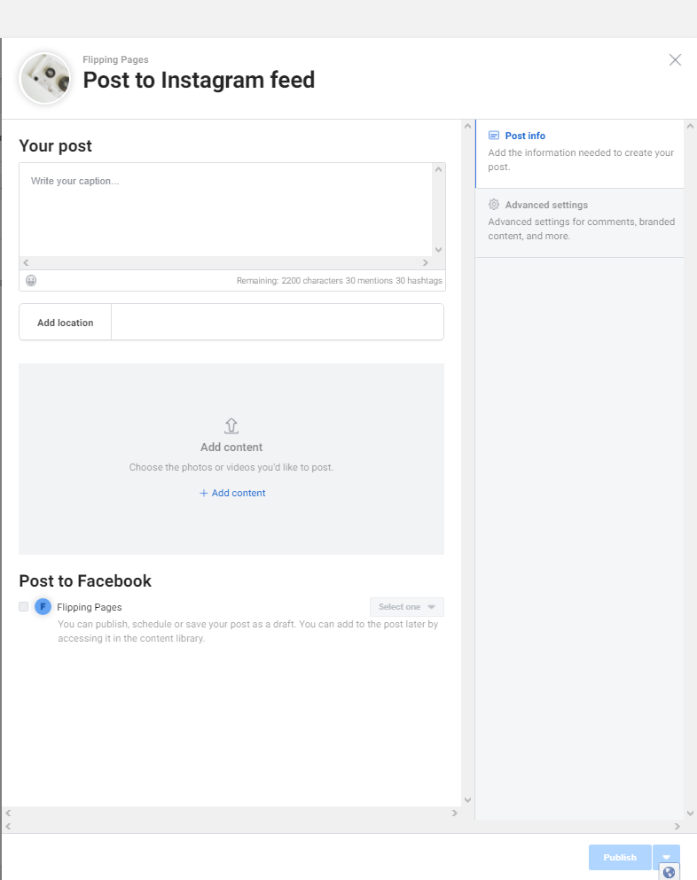The height and width of the screenshot is (880, 697).
Task: Type in the location search field
Action: point(277,323)
